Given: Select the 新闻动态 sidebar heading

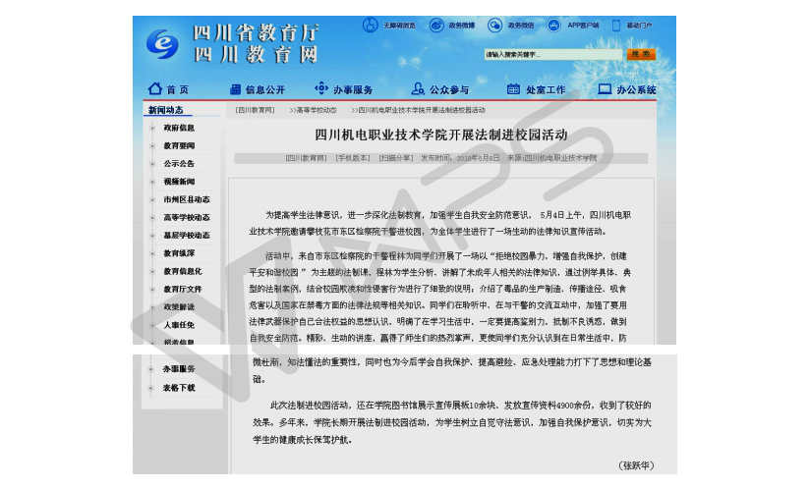Looking at the screenshot, I should click(165, 110).
